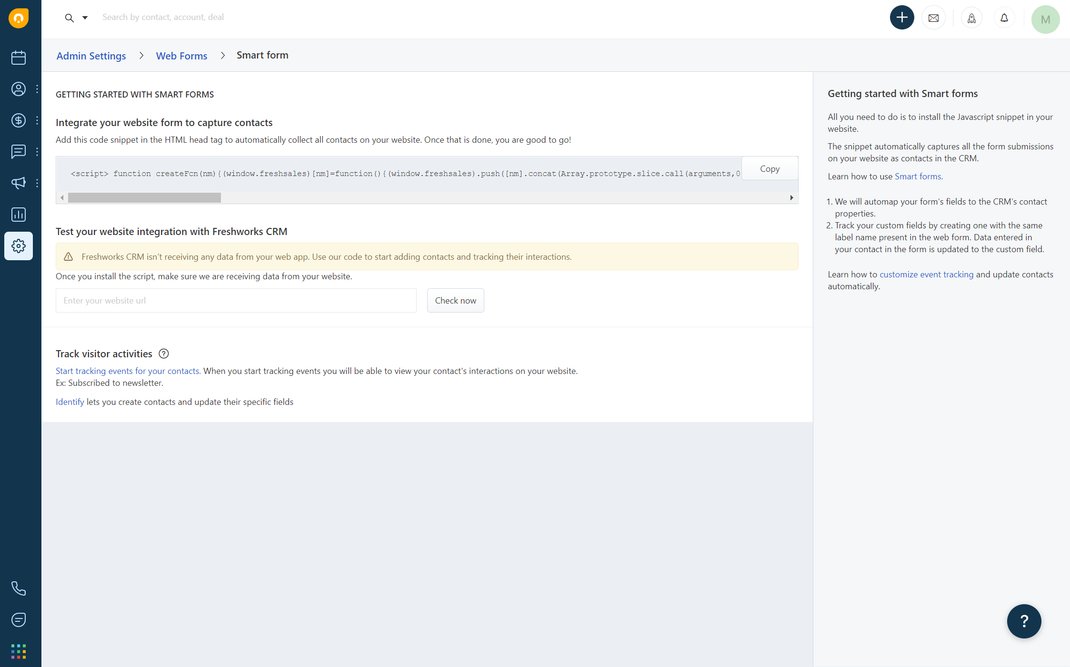The height and width of the screenshot is (667, 1070).
Task: Expand the search filter dropdown arrow
Action: [85, 18]
